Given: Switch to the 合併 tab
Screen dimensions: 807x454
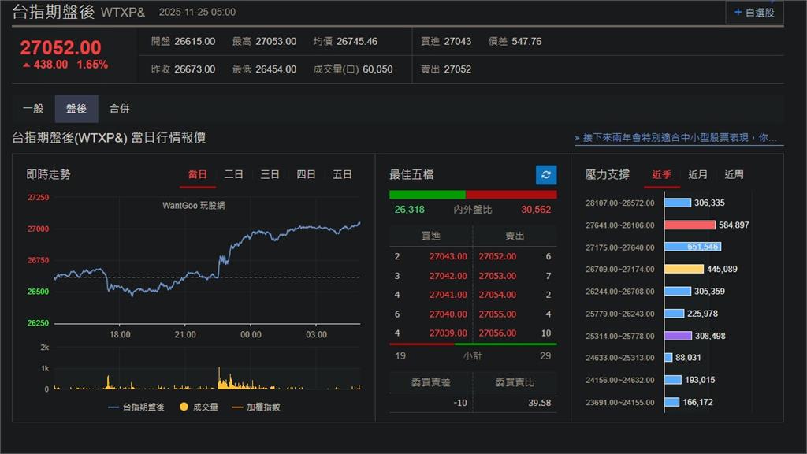Looking at the screenshot, I should tap(120, 108).
